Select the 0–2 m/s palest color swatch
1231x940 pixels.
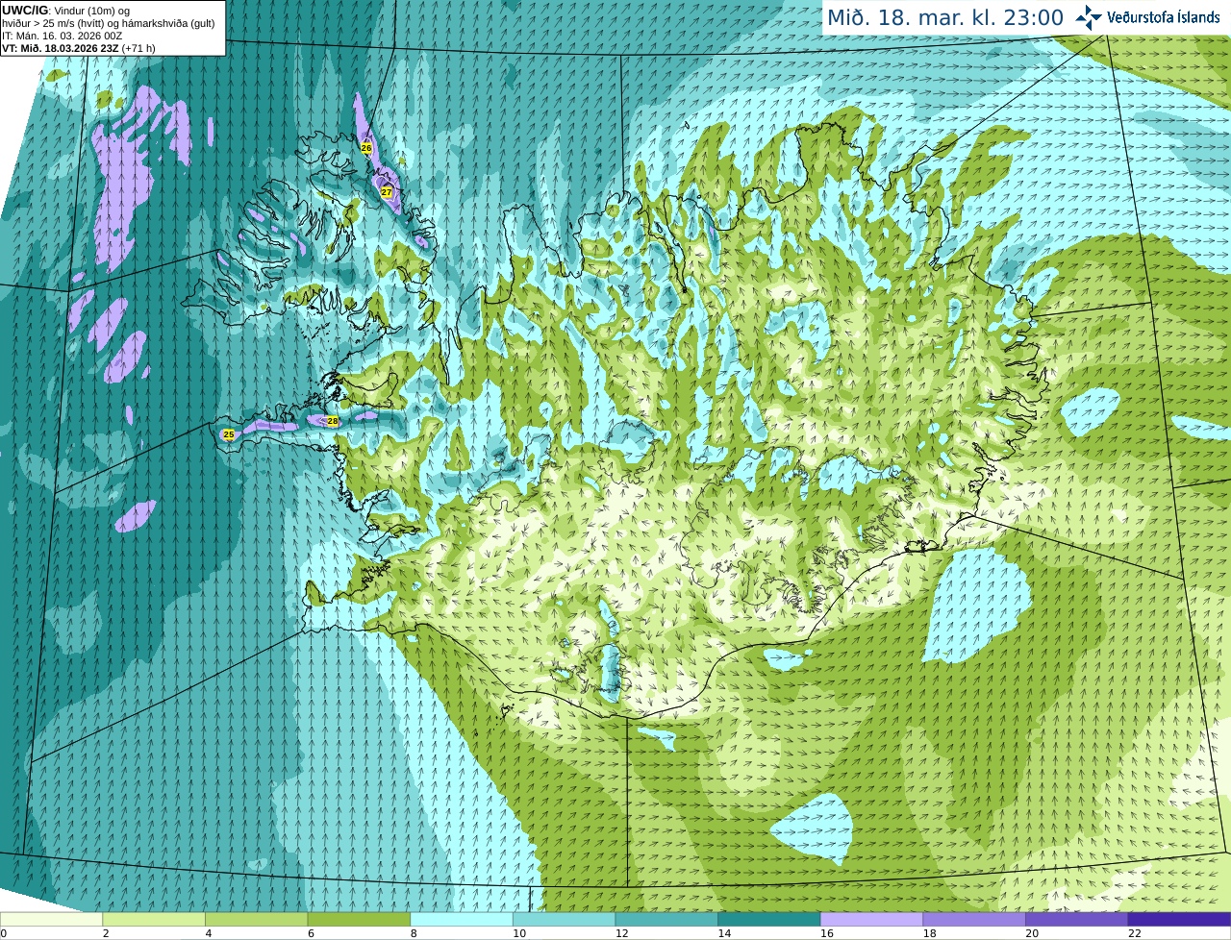click(51, 919)
